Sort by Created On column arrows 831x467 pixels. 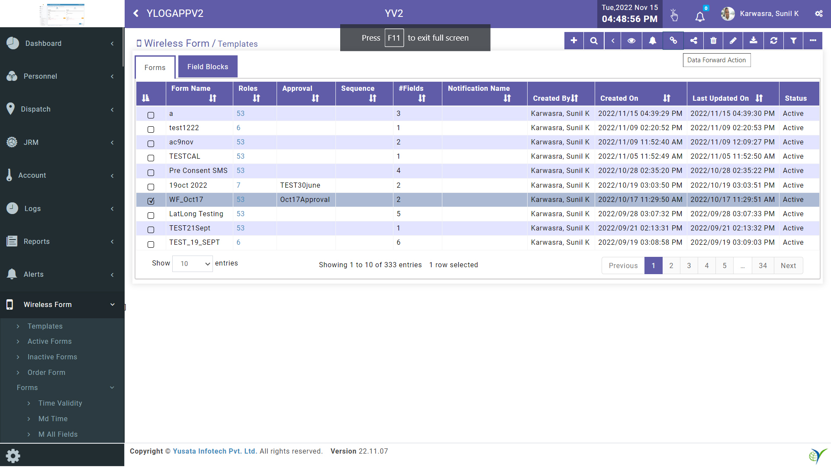click(667, 98)
